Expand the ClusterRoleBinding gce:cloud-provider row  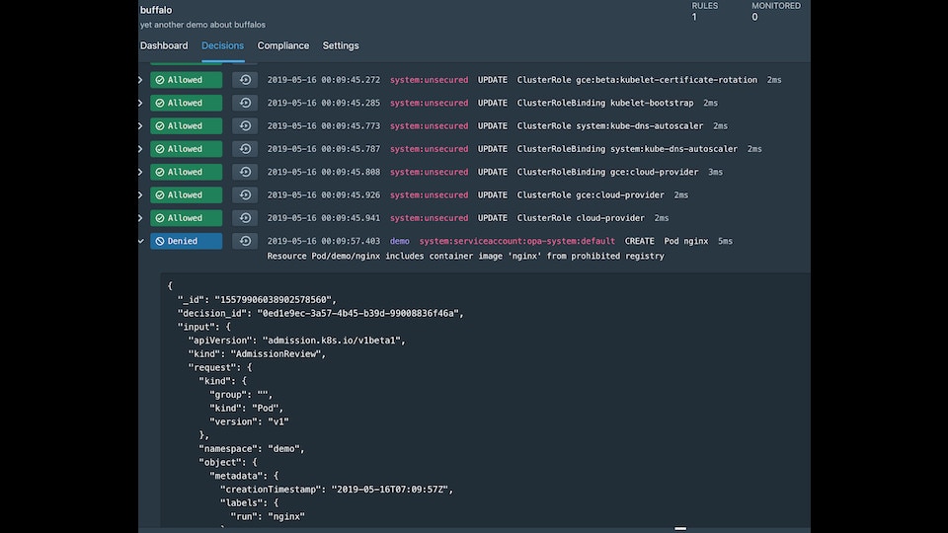[x=141, y=172]
